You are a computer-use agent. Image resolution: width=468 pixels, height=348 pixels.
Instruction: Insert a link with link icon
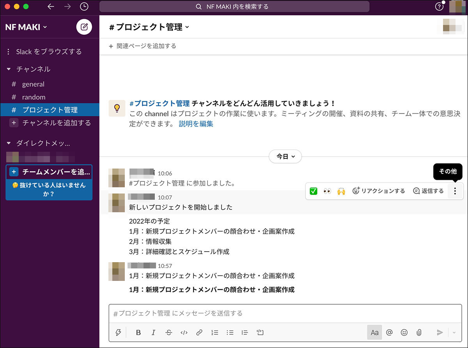pyautogui.click(x=199, y=332)
